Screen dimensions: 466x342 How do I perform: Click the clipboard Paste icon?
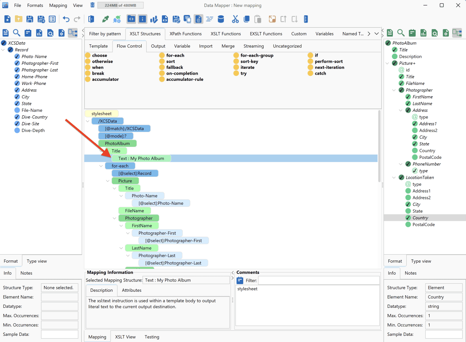258,19
